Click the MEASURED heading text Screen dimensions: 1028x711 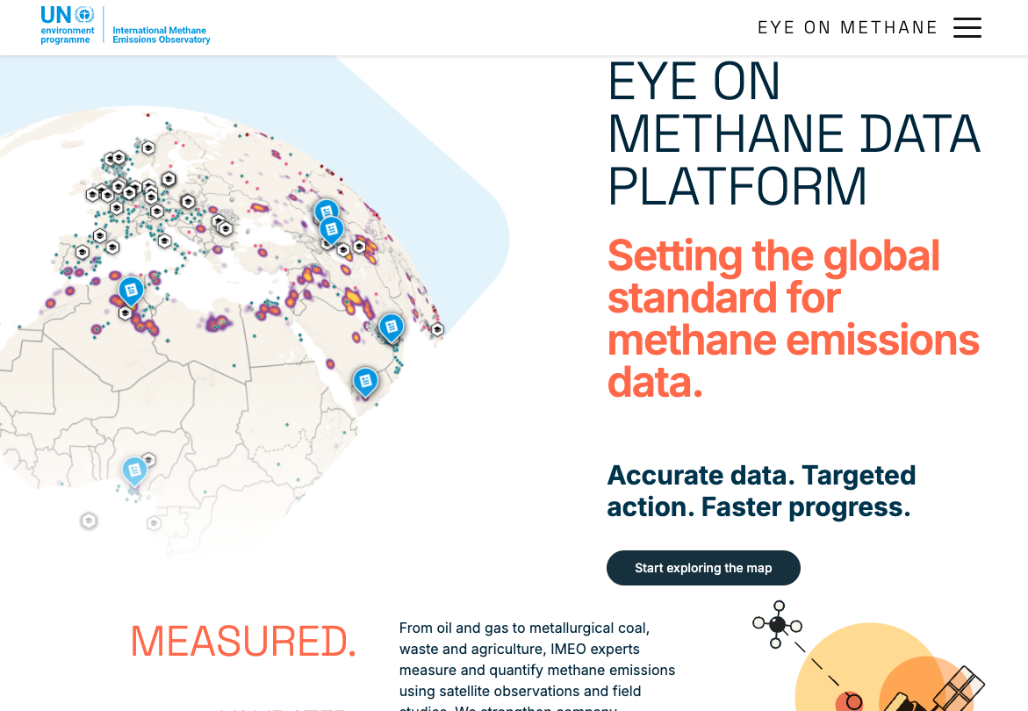click(243, 643)
